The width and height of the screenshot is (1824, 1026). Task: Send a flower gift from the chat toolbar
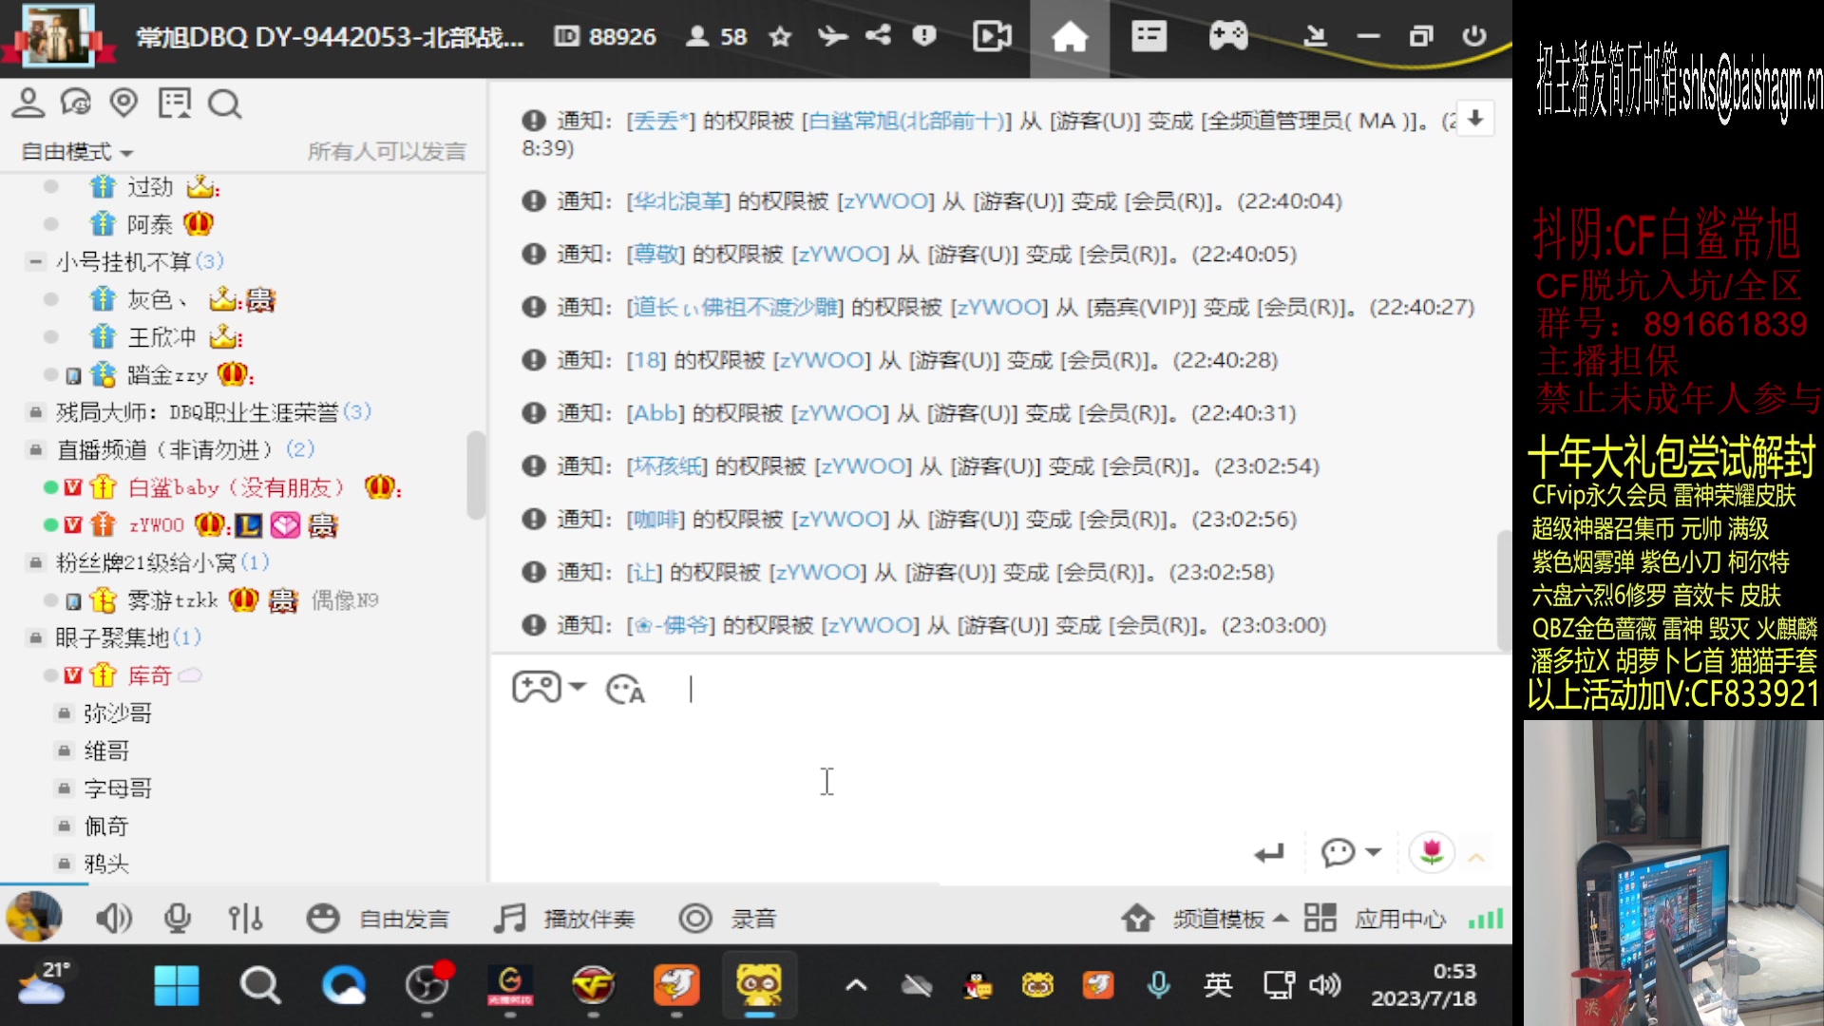click(x=1432, y=852)
